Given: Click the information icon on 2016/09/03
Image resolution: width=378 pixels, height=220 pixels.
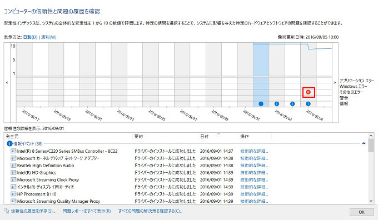Looking at the screenshot, I should pos(292,104).
